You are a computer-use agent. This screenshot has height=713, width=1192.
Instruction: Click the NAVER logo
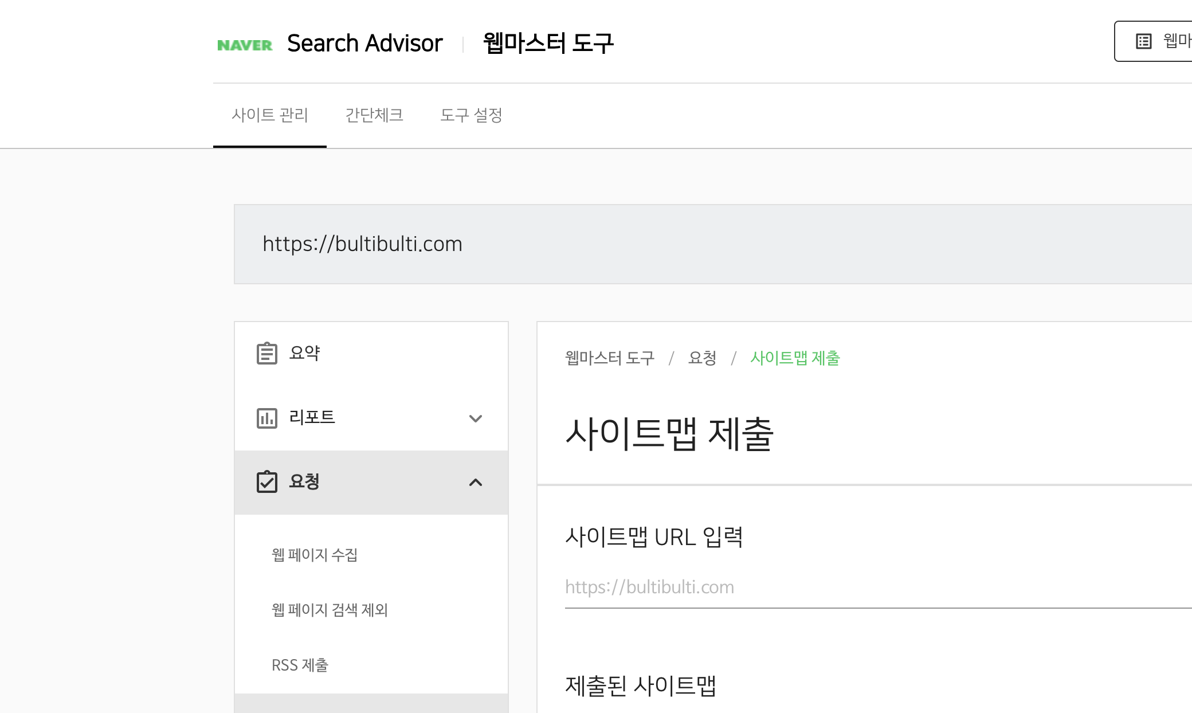tap(245, 45)
